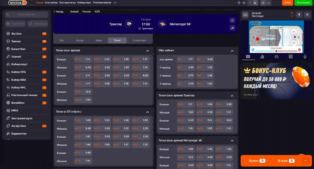This screenshot has height=169, width=314.
Task: Switch to the Статистика tab
Action: coord(139,40)
